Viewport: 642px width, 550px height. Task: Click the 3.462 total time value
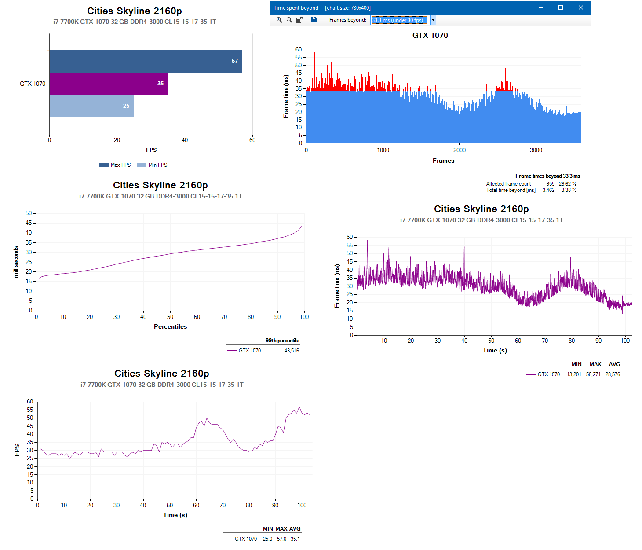(548, 190)
